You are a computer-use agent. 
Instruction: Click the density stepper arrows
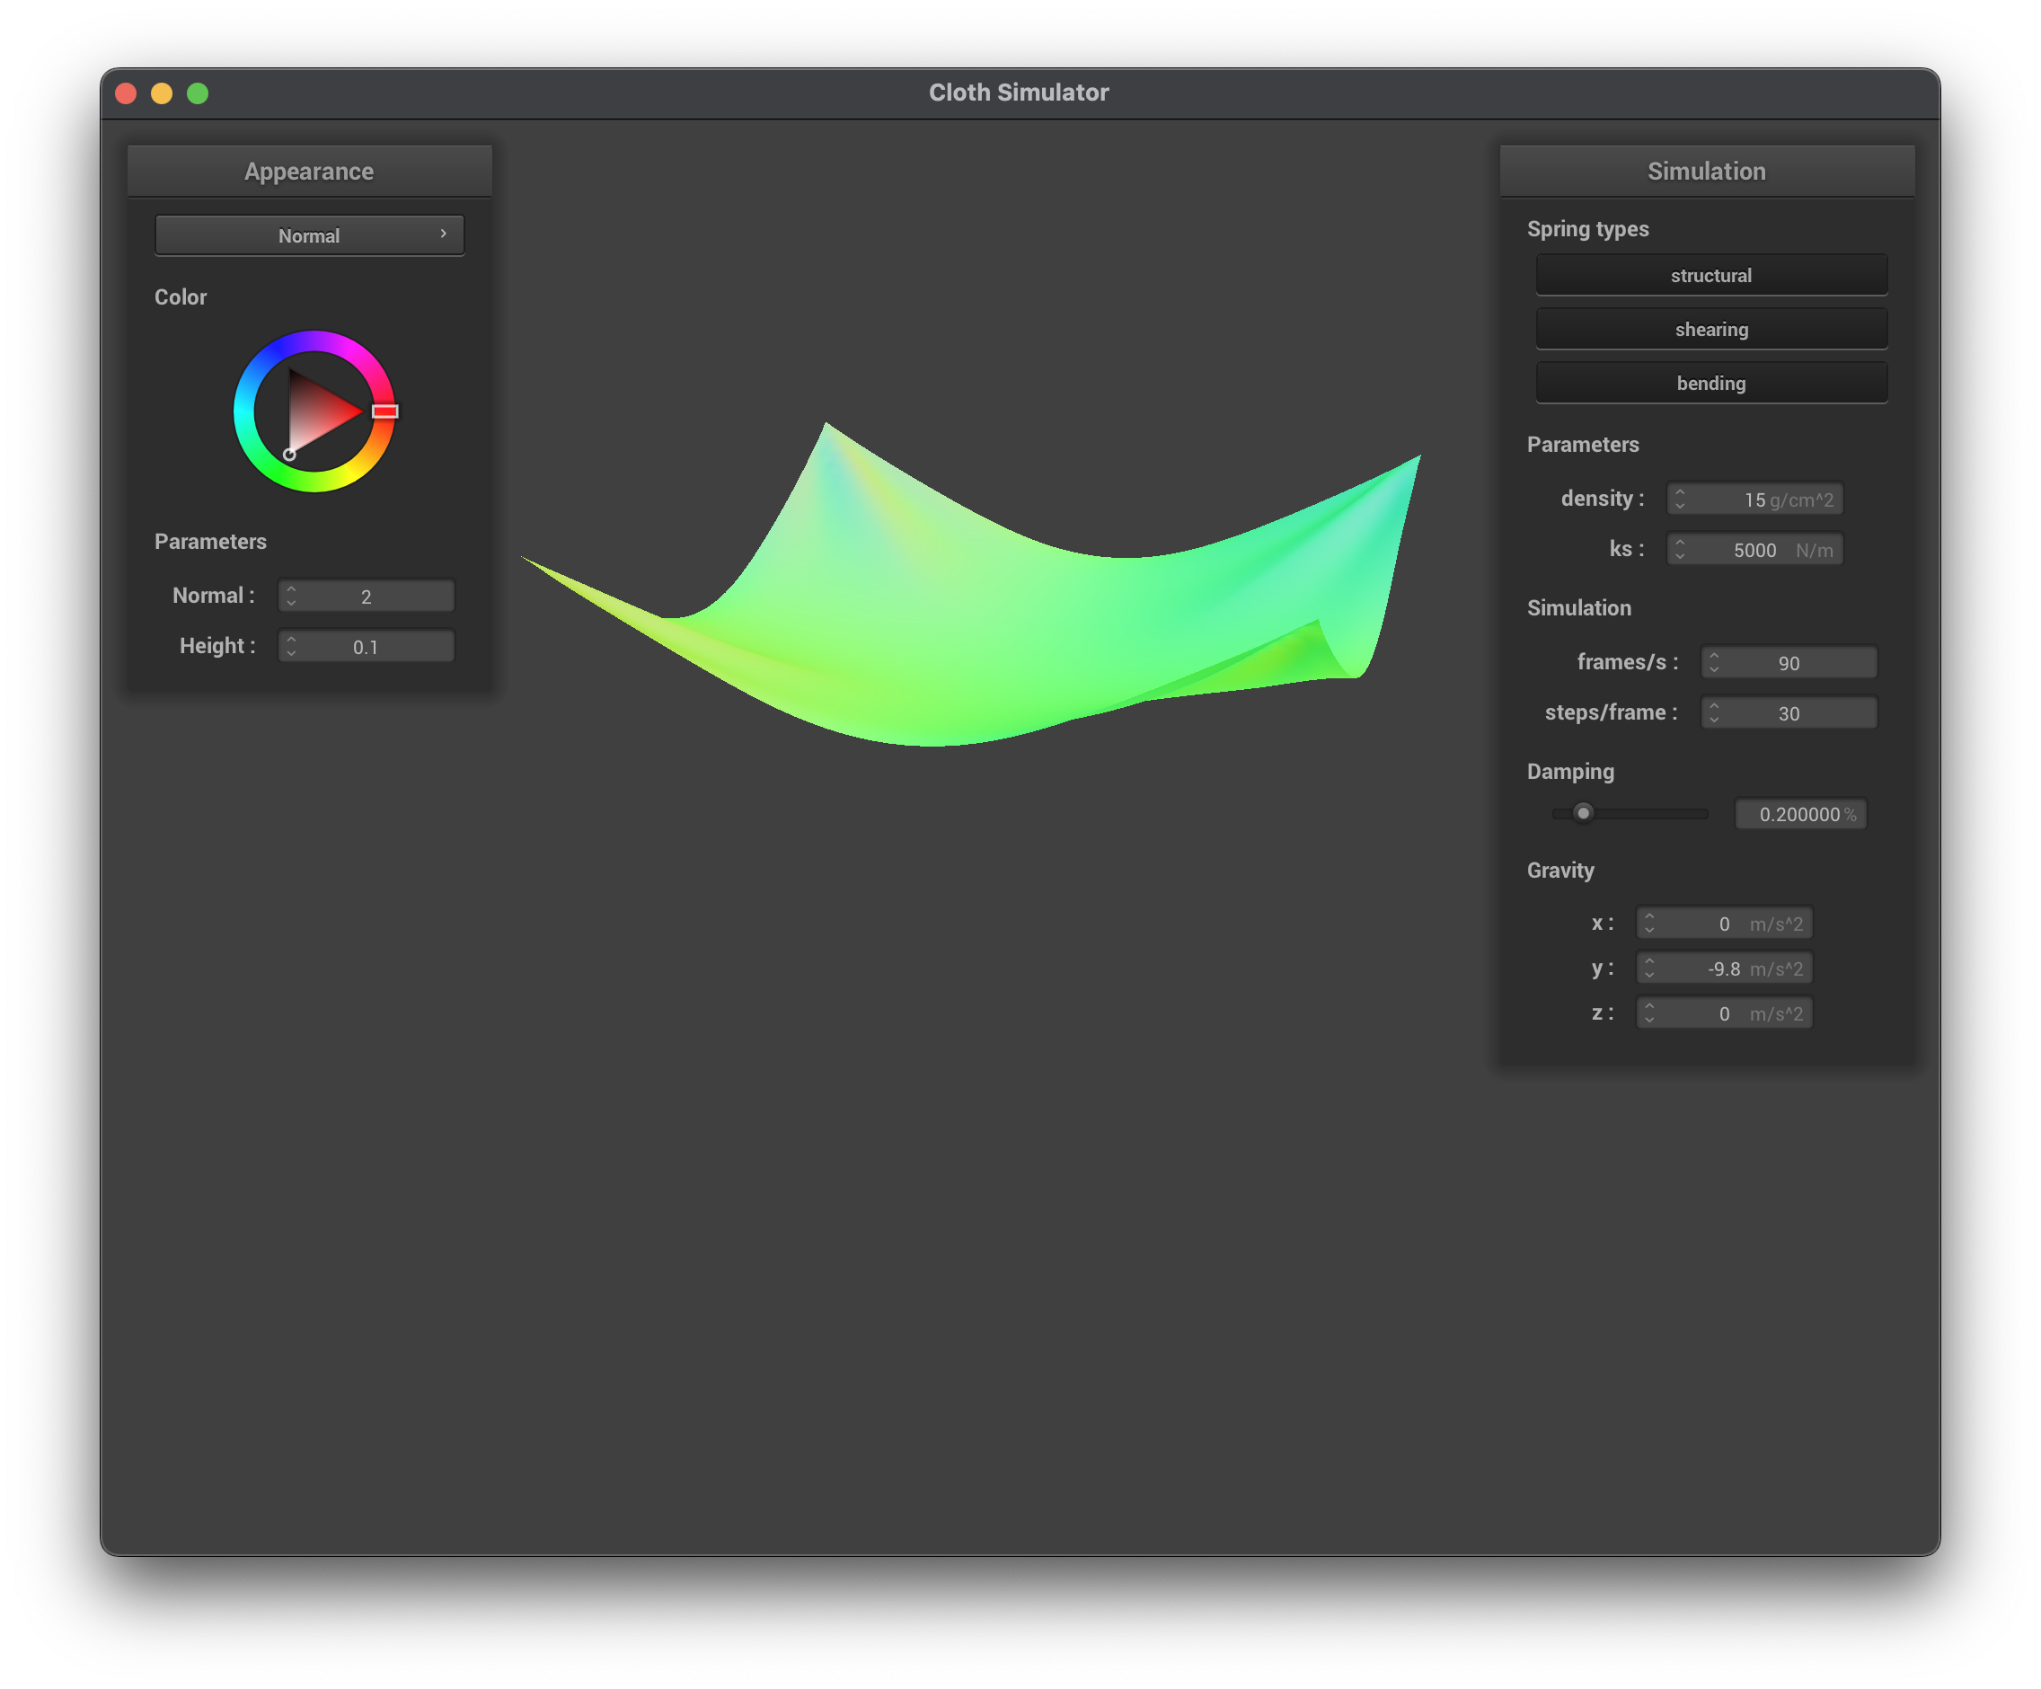pyautogui.click(x=1680, y=500)
